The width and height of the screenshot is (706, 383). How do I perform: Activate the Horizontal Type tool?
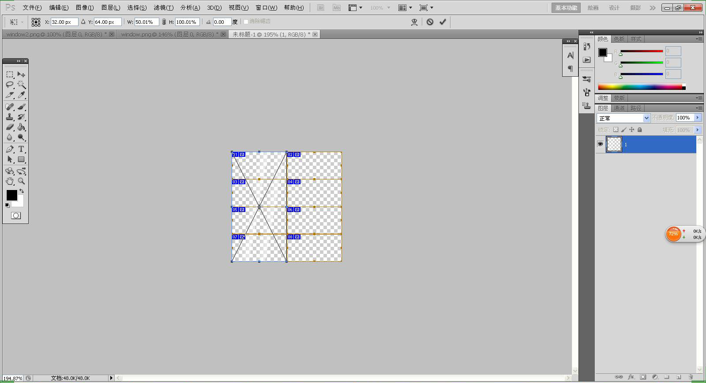(x=21, y=149)
